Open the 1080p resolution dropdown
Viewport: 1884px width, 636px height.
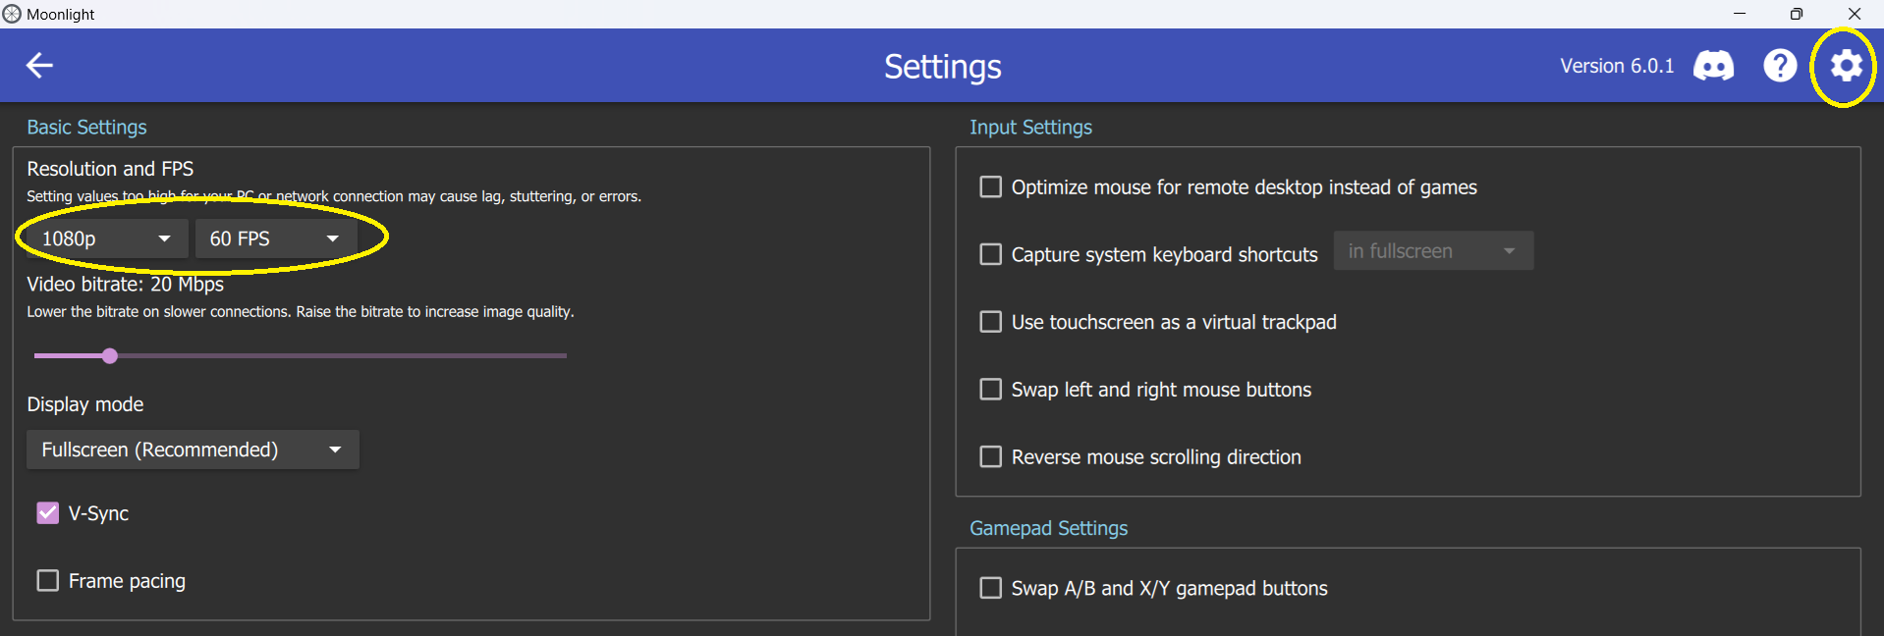point(106,238)
